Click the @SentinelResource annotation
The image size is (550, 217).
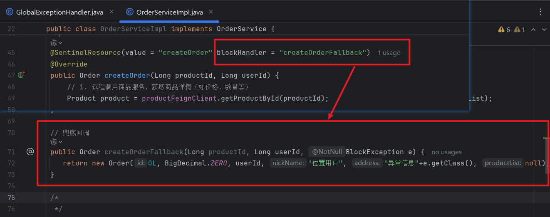[x=86, y=52]
